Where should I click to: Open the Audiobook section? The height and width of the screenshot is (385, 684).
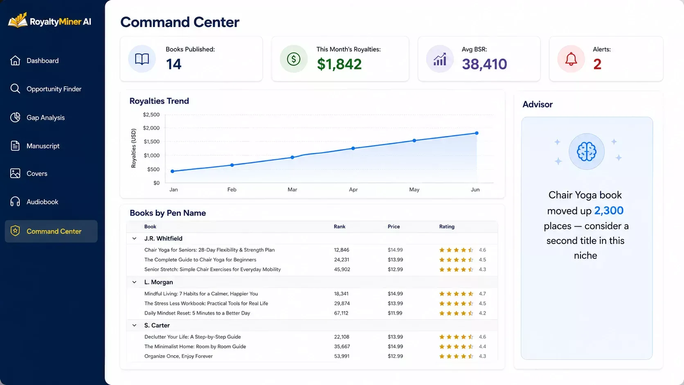click(x=51, y=202)
